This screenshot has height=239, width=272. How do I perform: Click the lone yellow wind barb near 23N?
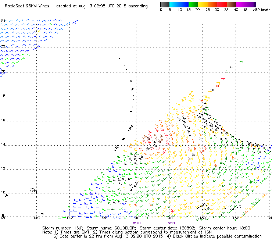pyautogui.click(x=39, y=32)
